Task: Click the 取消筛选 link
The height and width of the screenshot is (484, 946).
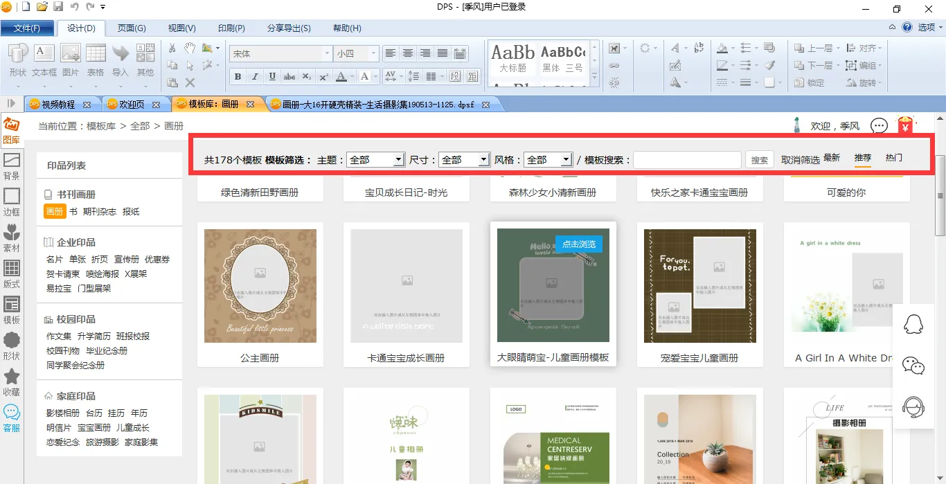Action: (800, 160)
